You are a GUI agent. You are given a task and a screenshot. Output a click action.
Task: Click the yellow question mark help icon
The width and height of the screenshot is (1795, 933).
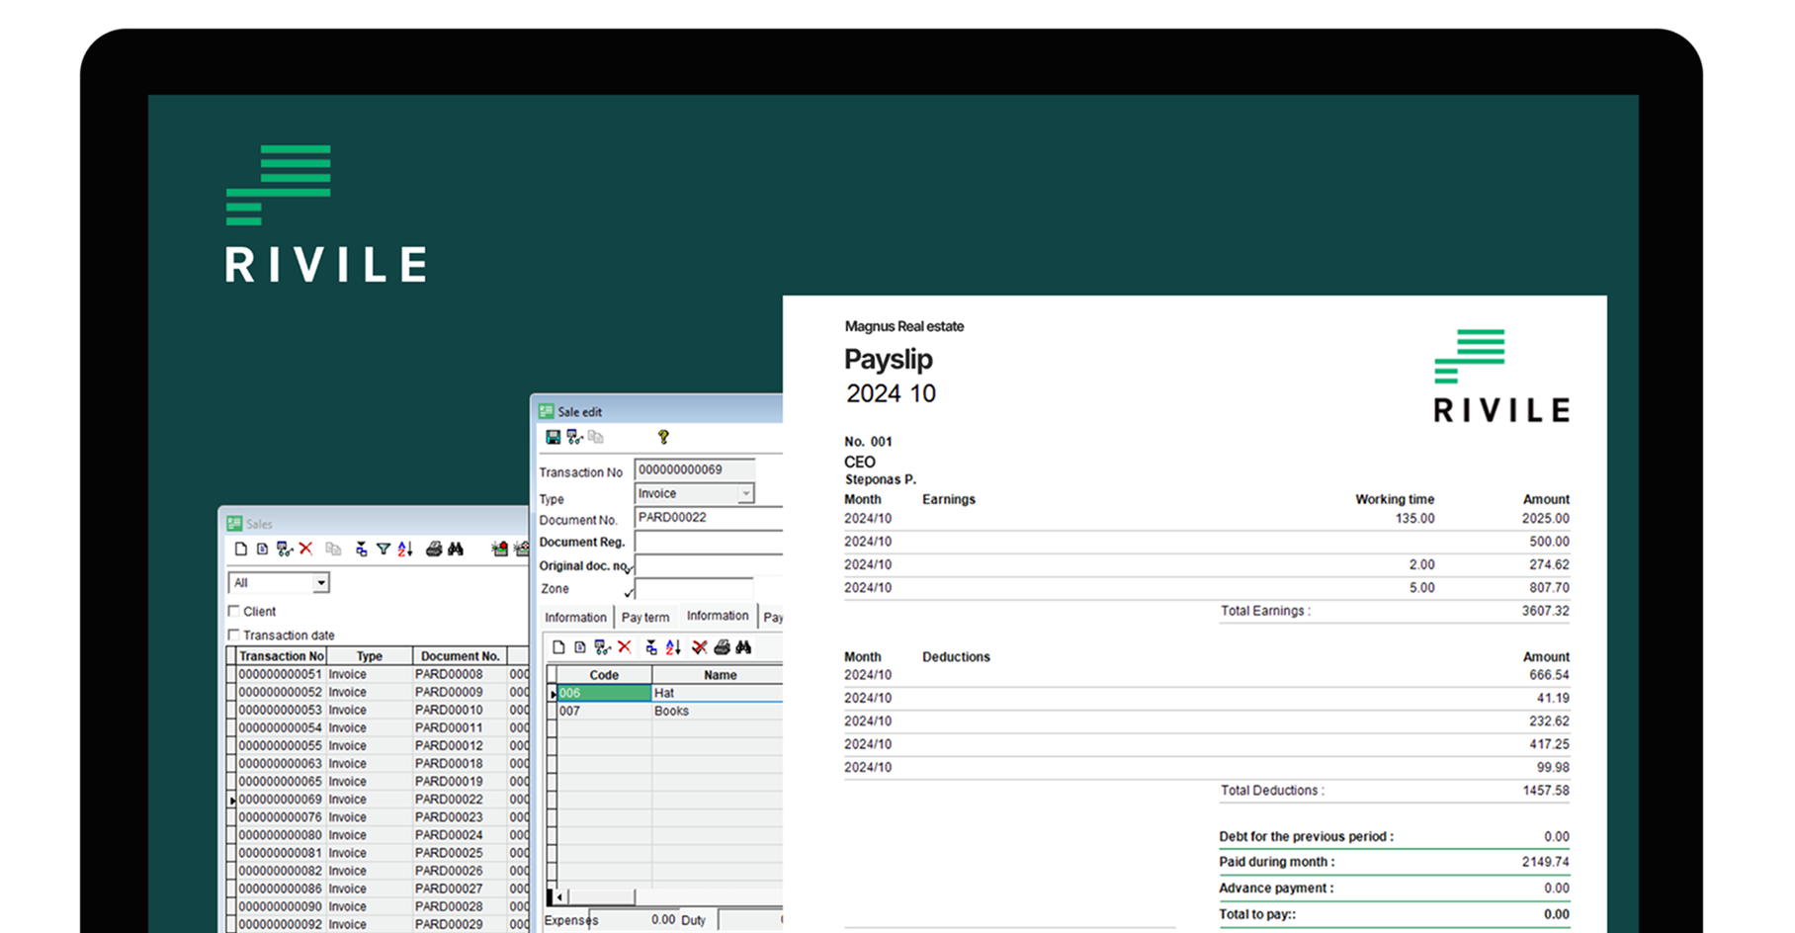coord(663,437)
